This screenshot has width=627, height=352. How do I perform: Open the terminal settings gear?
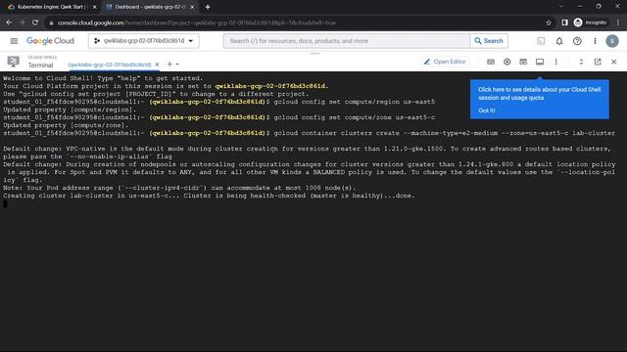507,62
